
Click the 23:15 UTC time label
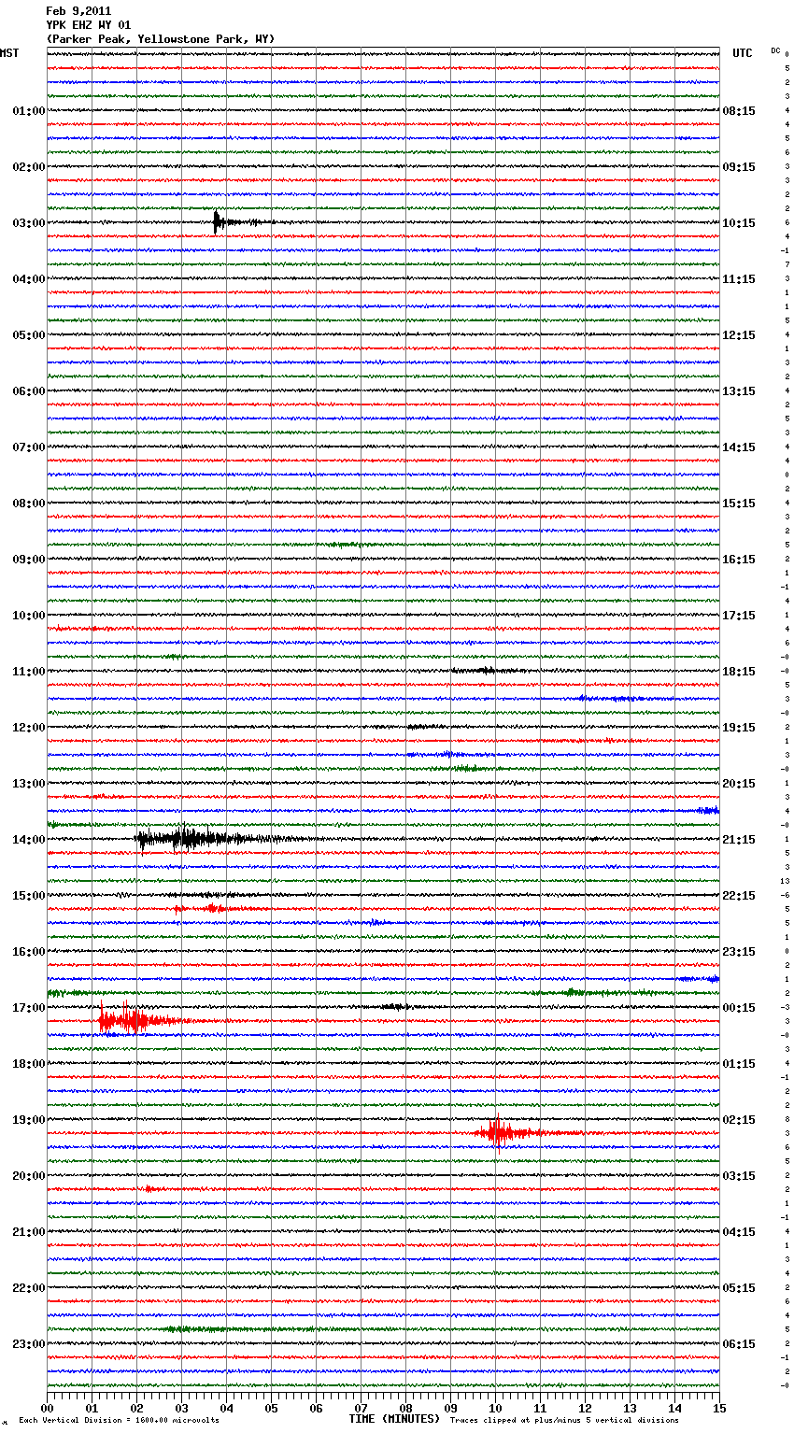pos(739,952)
